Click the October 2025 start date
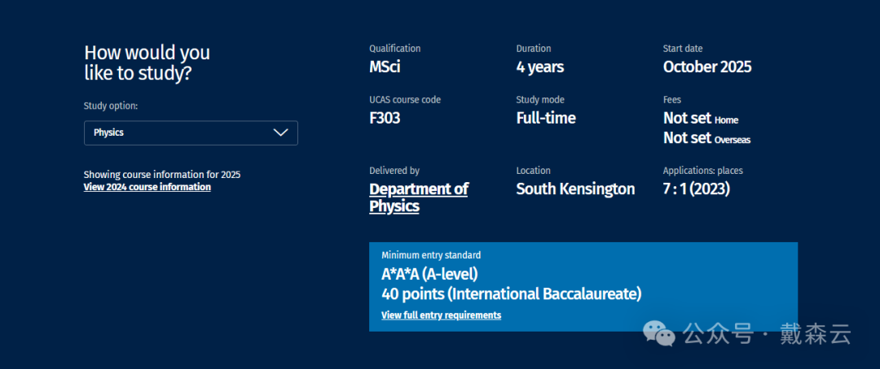Image resolution: width=880 pixels, height=369 pixels. pos(707,67)
